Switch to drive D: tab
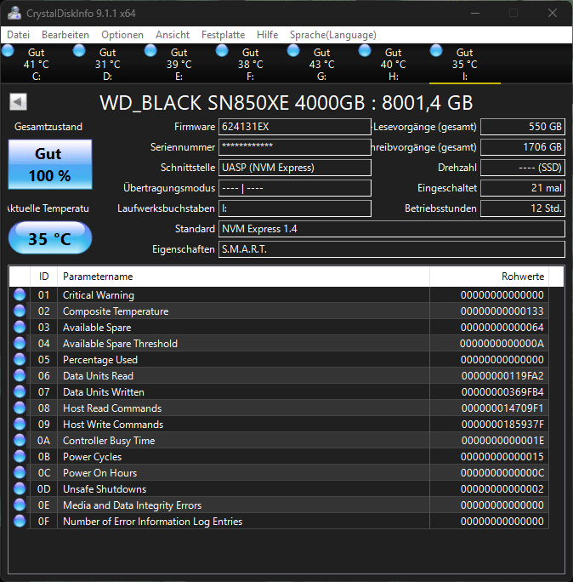Image resolution: width=573 pixels, height=582 pixels. coord(107,64)
